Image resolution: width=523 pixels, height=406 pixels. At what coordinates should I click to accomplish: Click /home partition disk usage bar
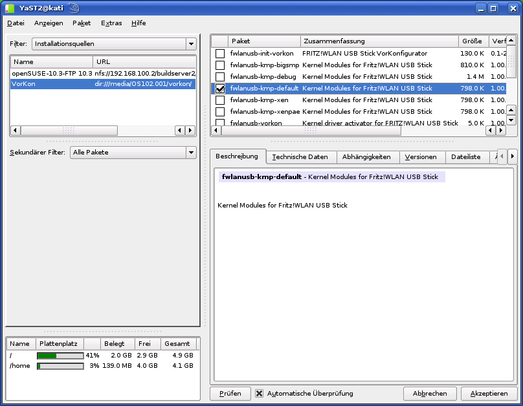pyautogui.click(x=60, y=366)
